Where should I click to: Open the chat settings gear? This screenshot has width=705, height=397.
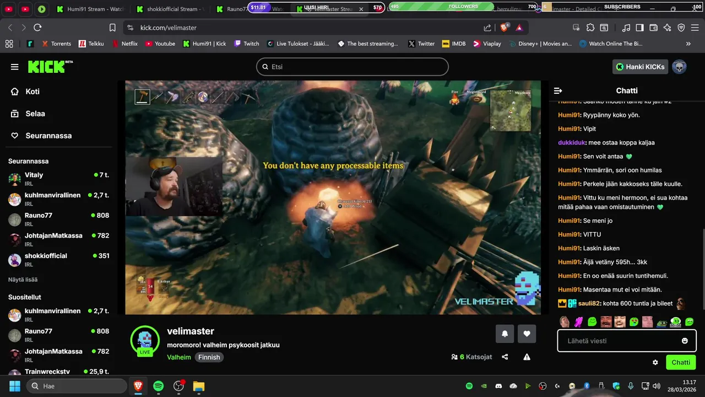click(655, 362)
